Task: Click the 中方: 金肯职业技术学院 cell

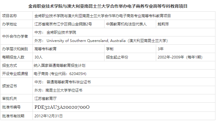Action: point(124,32)
